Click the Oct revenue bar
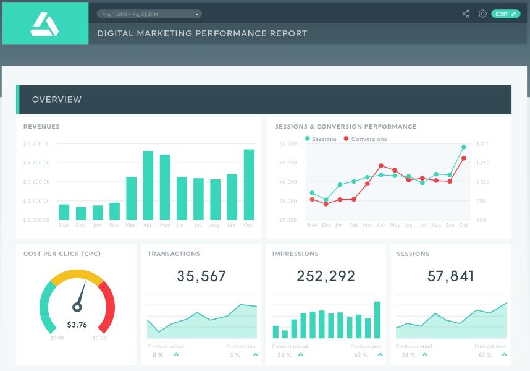530x371 pixels. click(x=249, y=185)
